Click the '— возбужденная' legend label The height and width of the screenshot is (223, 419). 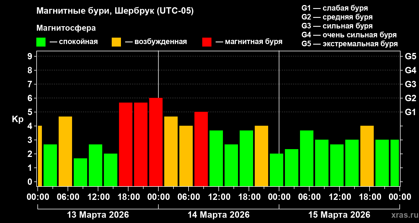tap(156, 42)
